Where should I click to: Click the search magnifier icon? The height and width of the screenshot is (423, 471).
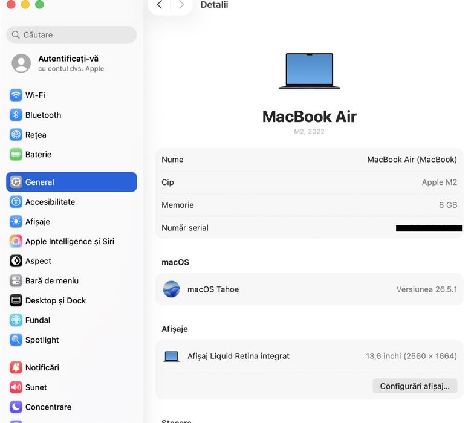(16, 35)
